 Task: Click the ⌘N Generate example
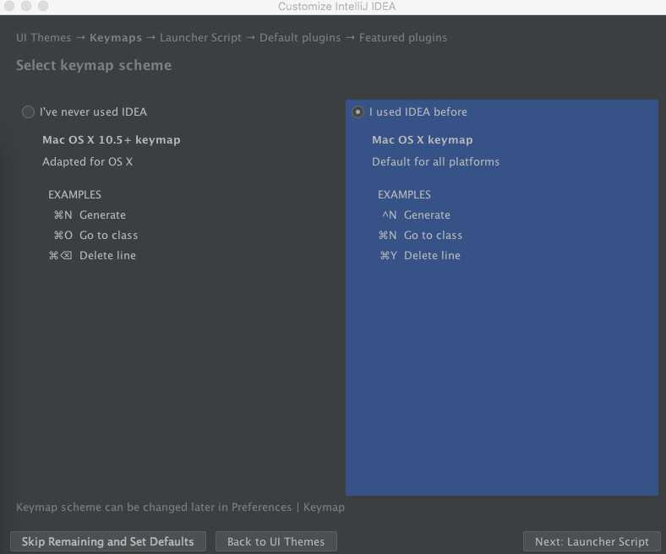(x=90, y=215)
